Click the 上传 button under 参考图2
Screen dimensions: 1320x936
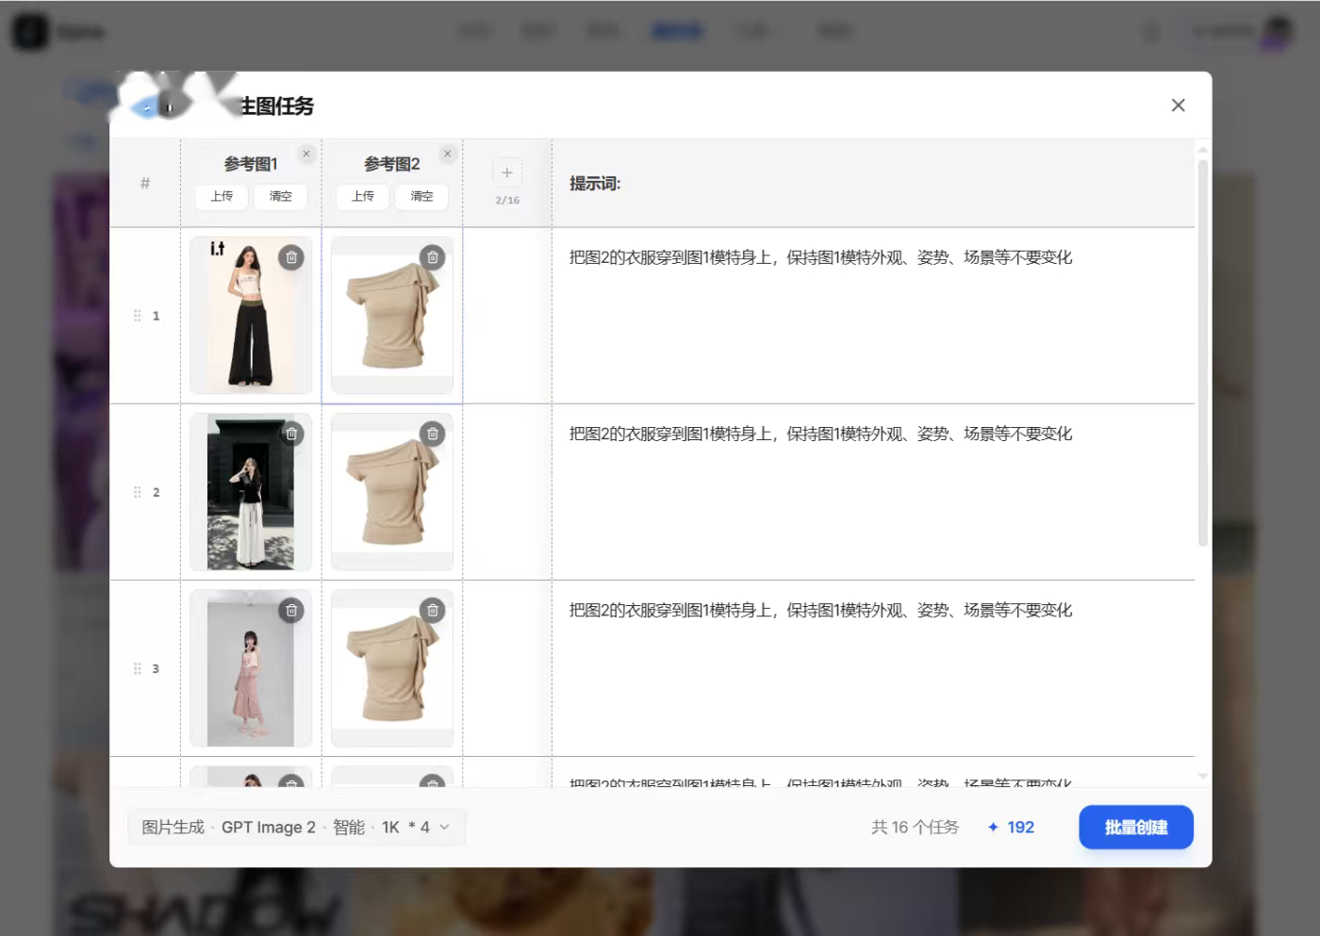[x=363, y=196]
